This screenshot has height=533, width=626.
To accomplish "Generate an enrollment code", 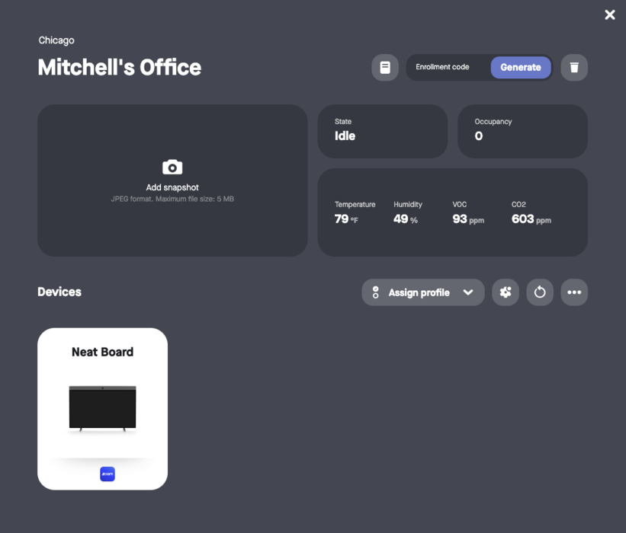I will (520, 67).
